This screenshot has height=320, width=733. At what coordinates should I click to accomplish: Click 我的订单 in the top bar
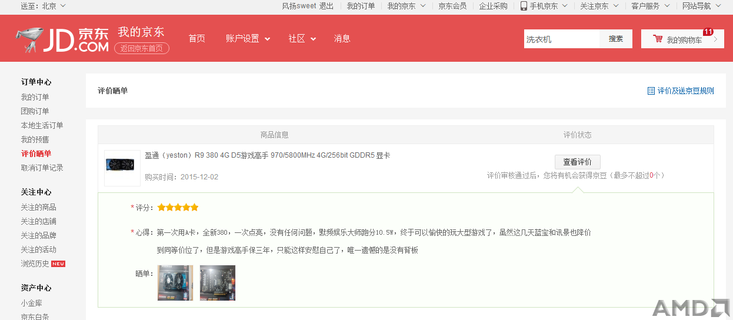(x=361, y=6)
